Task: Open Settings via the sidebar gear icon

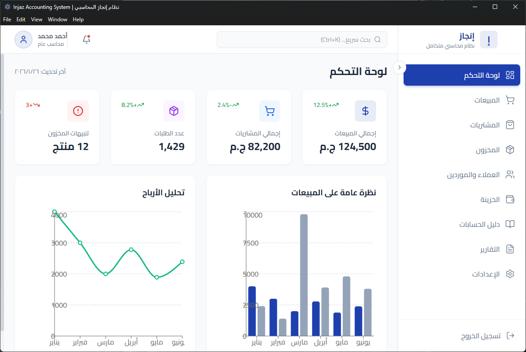Action: point(510,274)
